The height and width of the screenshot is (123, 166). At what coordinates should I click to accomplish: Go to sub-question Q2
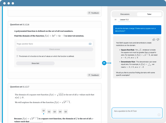pos(49,112)
